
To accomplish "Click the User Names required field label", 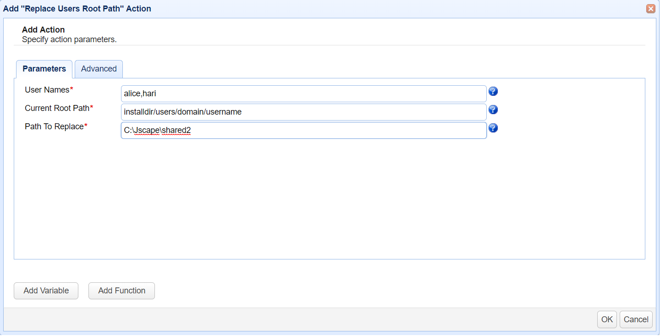I will click(47, 90).
